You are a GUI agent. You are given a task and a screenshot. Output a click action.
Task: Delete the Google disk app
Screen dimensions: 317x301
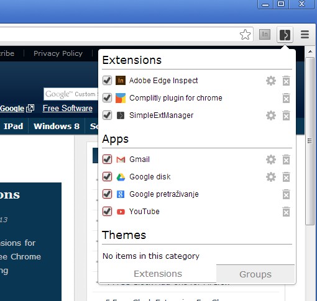(x=286, y=177)
